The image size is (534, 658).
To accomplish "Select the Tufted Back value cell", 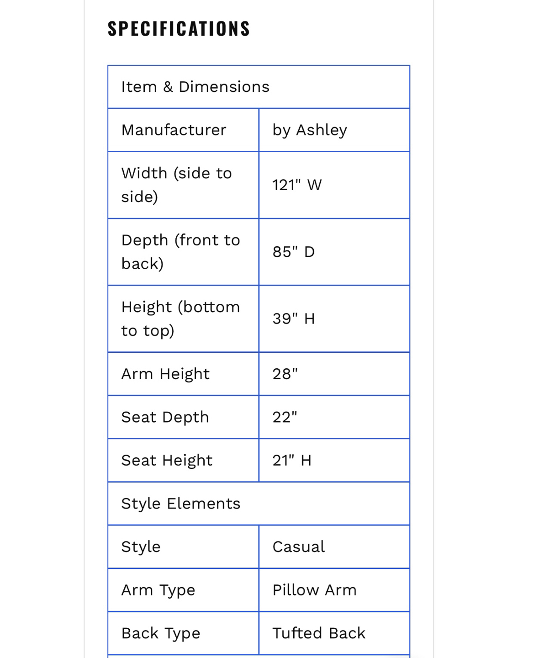I will coord(319,633).
